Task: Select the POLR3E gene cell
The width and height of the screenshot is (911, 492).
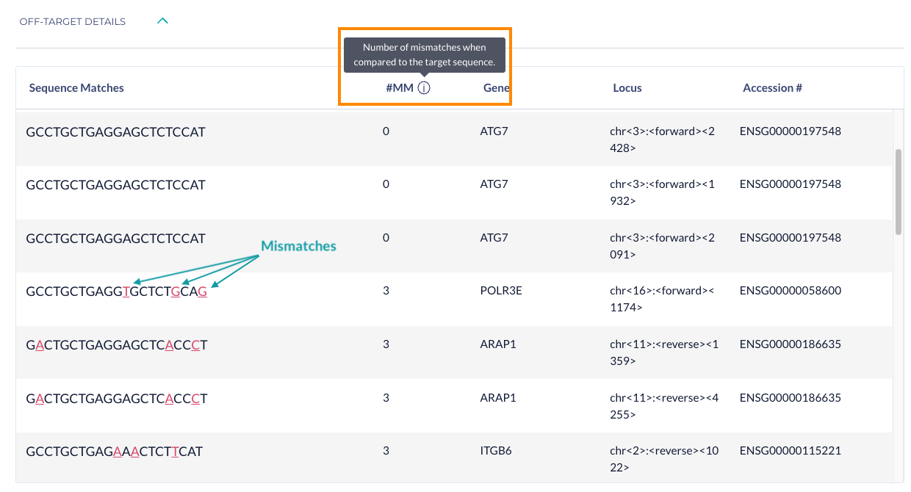Action: click(496, 291)
